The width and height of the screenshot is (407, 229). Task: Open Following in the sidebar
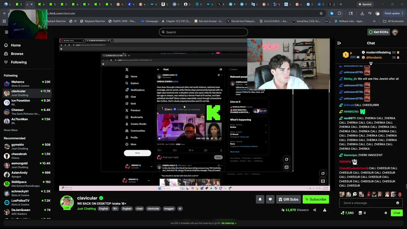tap(16, 62)
